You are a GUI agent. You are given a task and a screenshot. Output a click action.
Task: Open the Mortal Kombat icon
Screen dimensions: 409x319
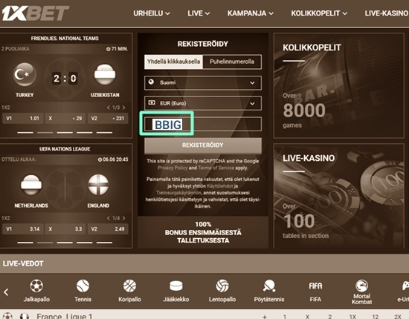point(362,286)
